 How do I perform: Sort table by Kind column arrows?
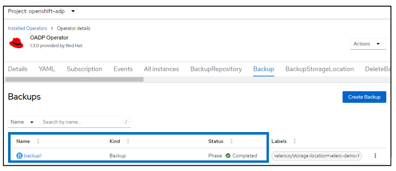128,141
